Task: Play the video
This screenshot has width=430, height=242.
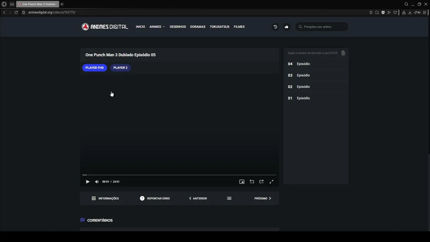Action: (x=88, y=182)
